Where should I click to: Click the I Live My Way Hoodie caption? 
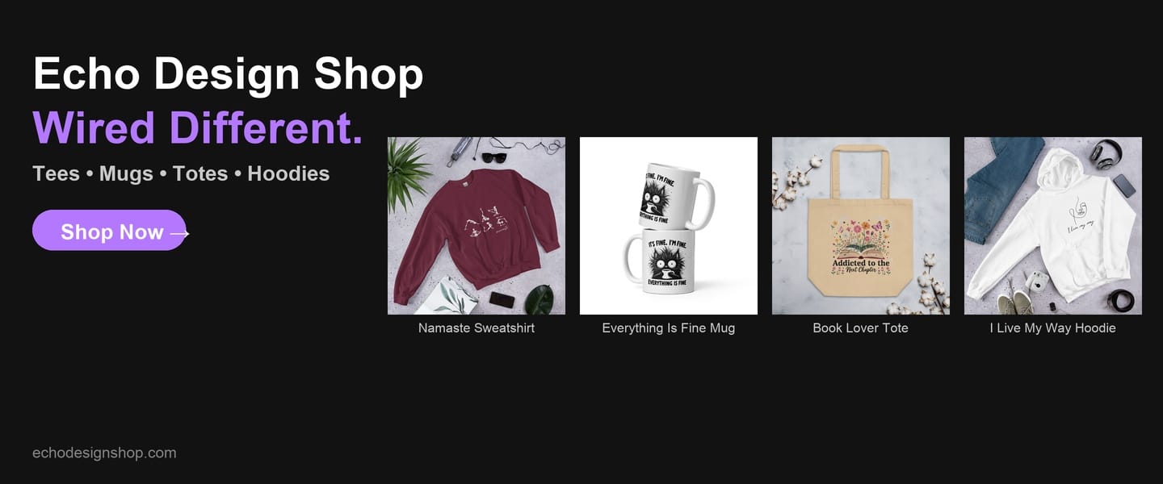(x=1053, y=328)
